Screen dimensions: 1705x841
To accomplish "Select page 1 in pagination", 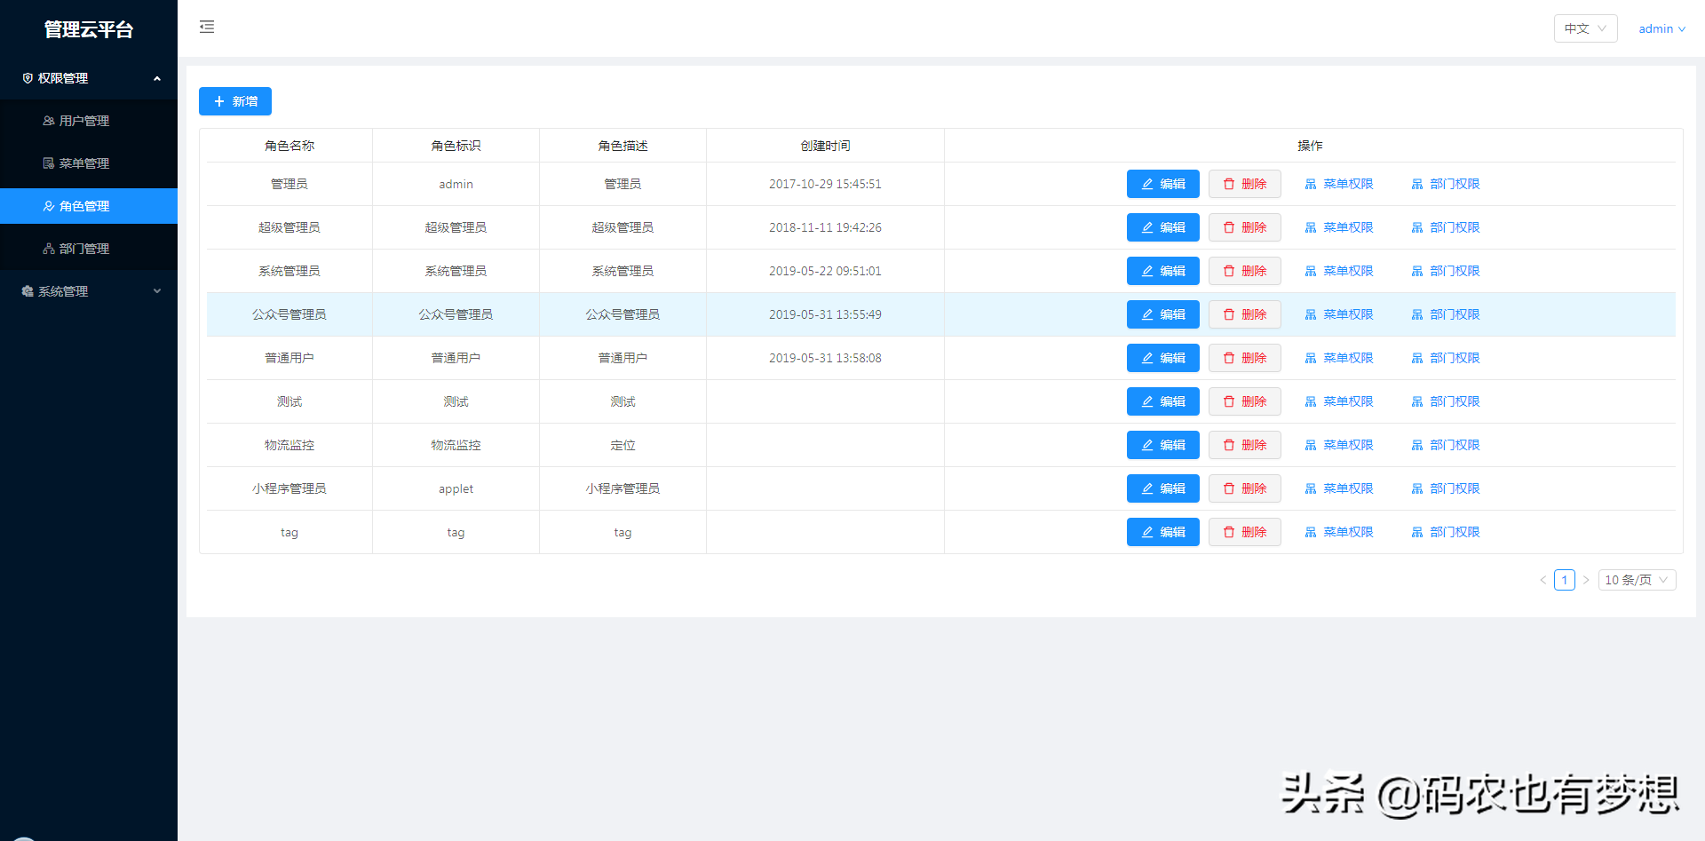I will [x=1565, y=580].
